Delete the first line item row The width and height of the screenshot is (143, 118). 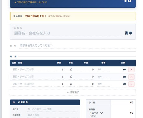click(131, 70)
